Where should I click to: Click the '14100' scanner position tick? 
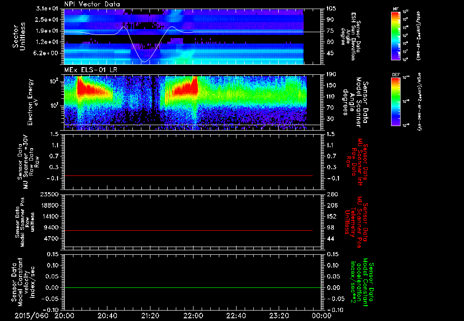pyautogui.click(x=49, y=216)
